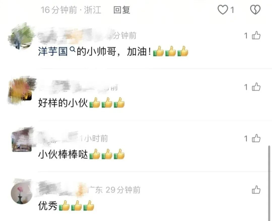Like the 优秀 comment with thumbs-up
This screenshot has height=221, width=272.
pyautogui.click(x=256, y=190)
